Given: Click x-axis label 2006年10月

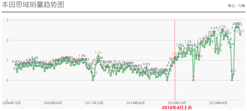Looking at the screenshot, I should (x=12, y=103).
